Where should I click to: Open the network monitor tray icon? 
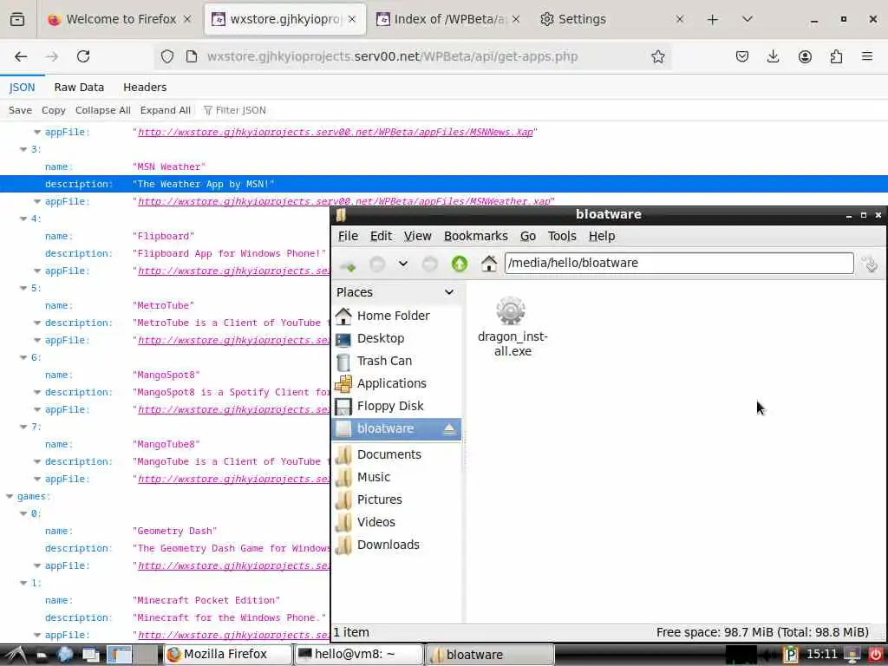[852, 655]
